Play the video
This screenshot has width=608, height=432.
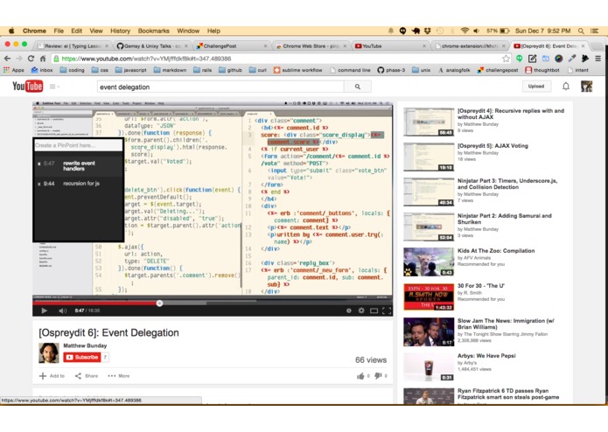click(x=44, y=310)
